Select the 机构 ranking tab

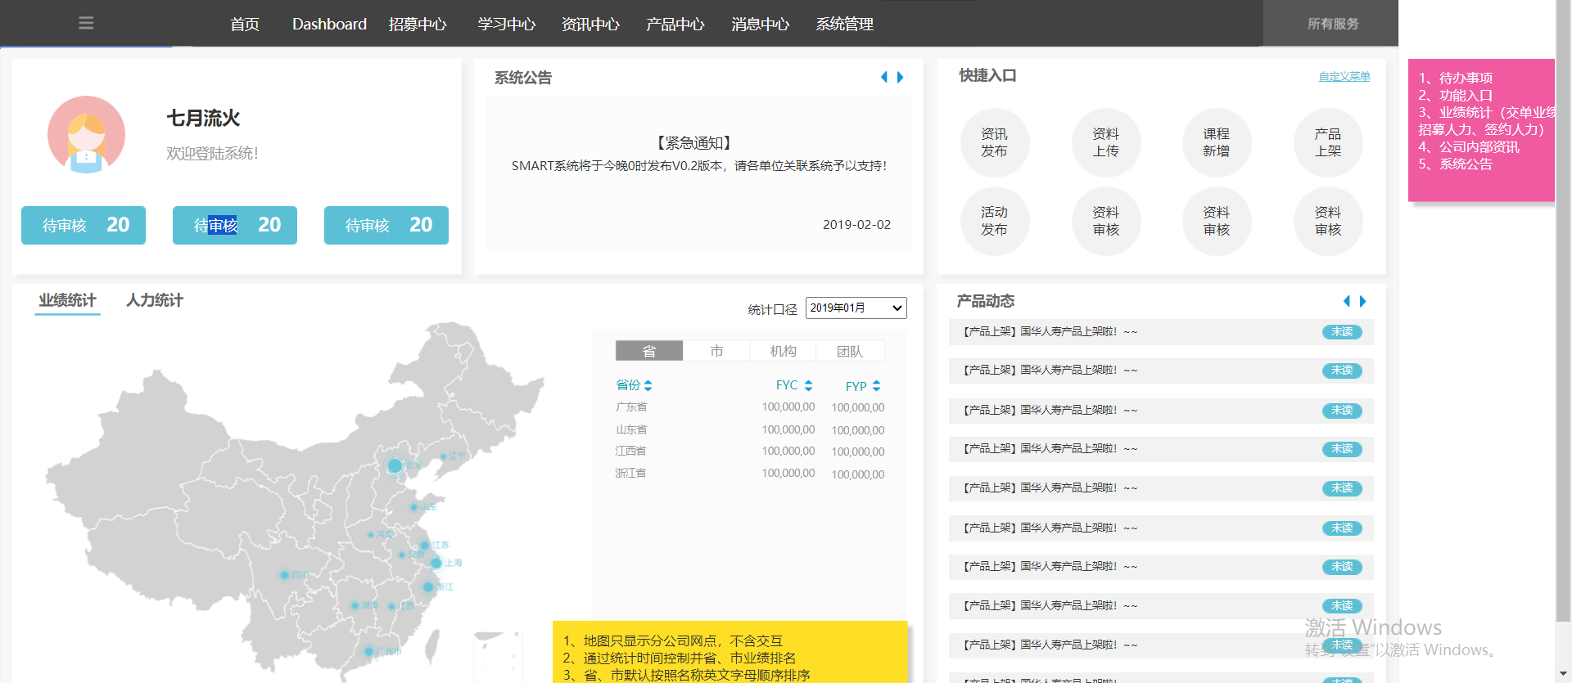pyautogui.click(x=784, y=351)
